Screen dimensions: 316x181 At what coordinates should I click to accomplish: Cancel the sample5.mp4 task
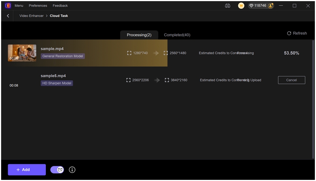291,80
